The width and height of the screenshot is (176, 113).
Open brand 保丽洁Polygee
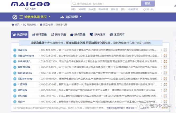[26, 56]
